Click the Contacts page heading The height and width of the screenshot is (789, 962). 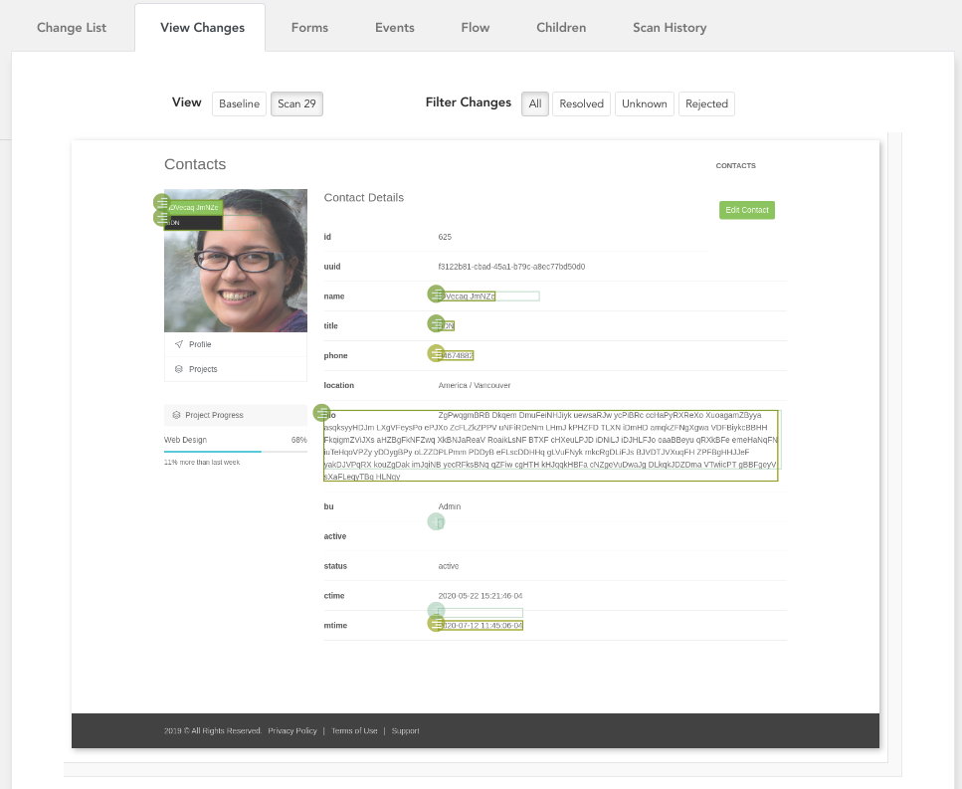[x=195, y=164]
